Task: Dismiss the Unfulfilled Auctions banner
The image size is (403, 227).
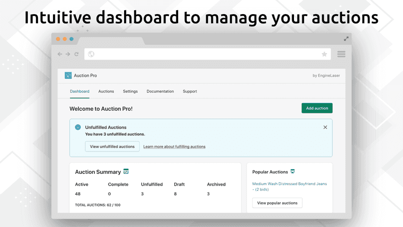Action: click(x=325, y=127)
